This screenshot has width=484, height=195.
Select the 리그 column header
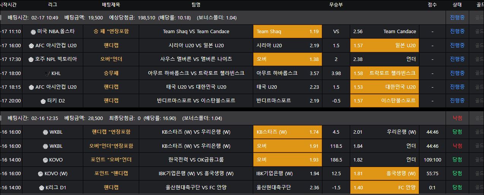(x=53, y=5)
